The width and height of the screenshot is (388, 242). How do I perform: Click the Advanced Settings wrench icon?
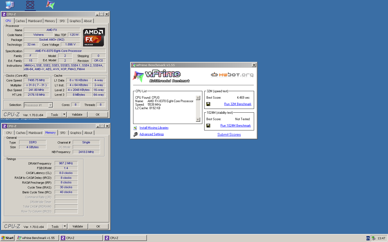point(135,134)
